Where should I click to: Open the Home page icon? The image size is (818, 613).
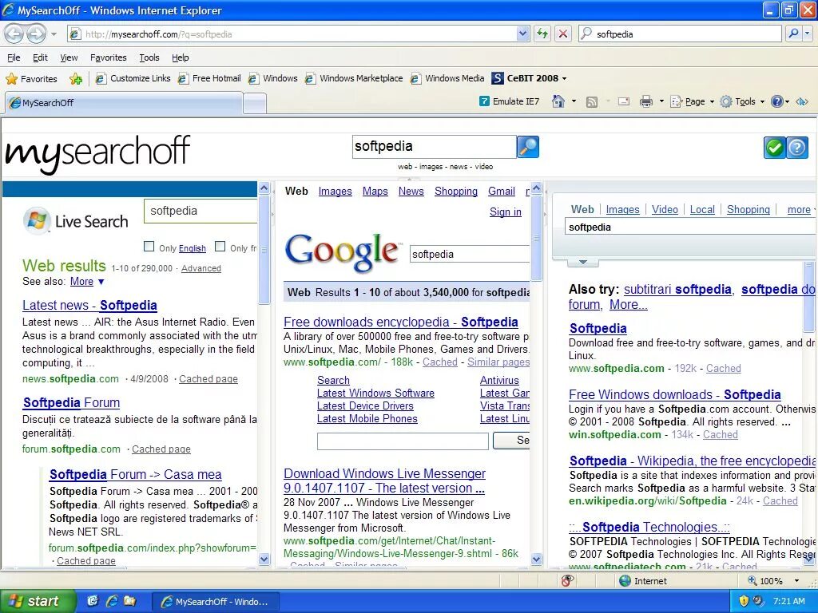[x=558, y=101]
